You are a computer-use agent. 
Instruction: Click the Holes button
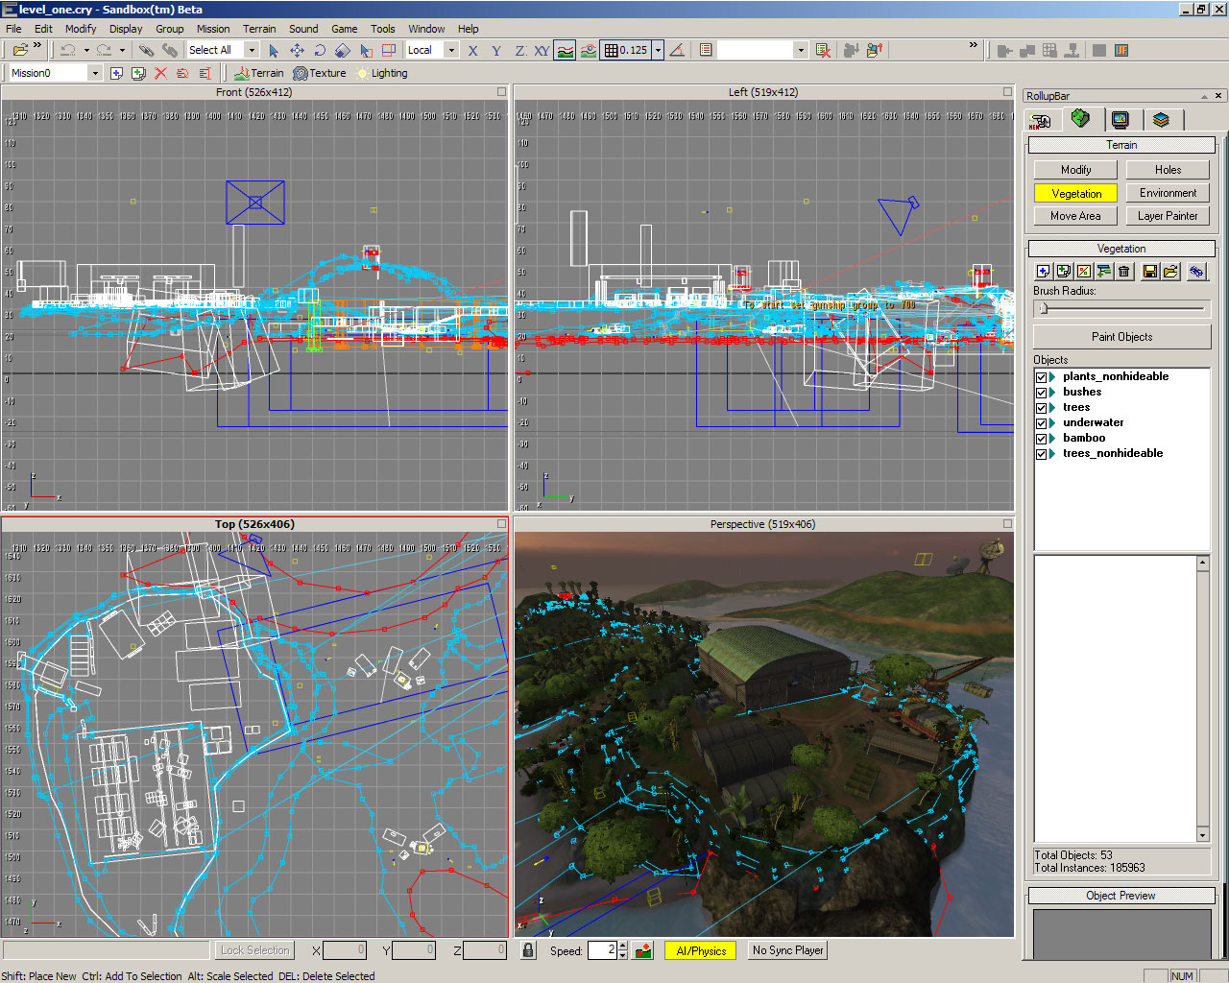1168,170
